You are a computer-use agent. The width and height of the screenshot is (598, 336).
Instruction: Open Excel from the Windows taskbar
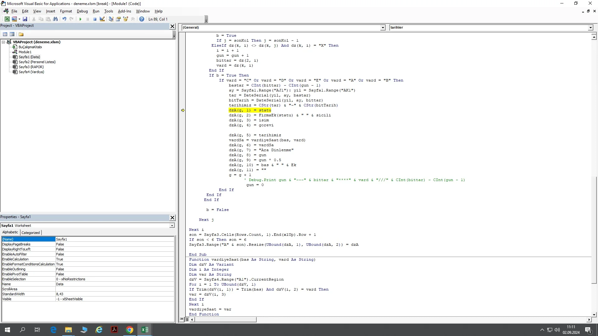click(145, 330)
